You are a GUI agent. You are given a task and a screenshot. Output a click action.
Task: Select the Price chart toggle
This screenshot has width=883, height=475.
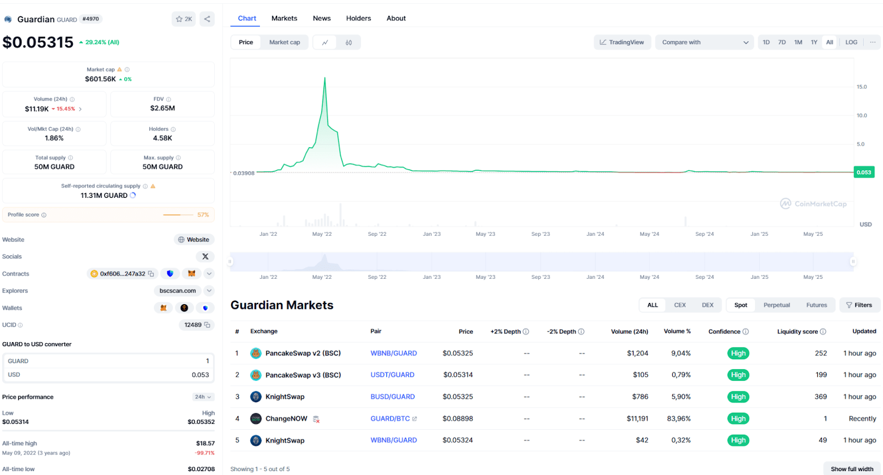(246, 42)
